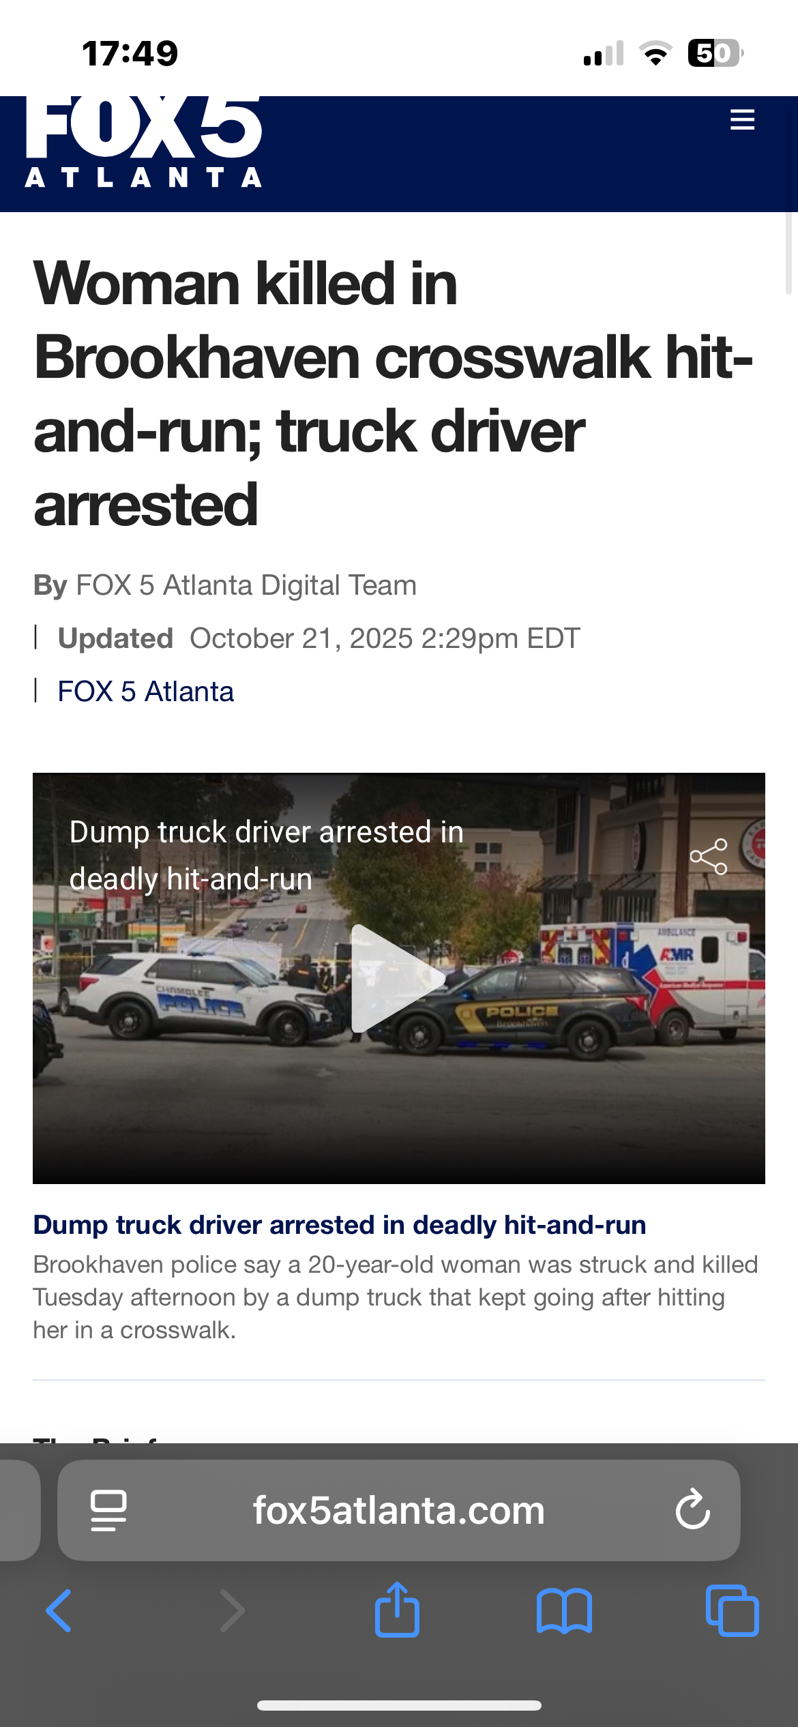Open the 'Dump truck driver arrested' caption link
Viewport: 798px width, 1727px height.
tap(340, 1225)
